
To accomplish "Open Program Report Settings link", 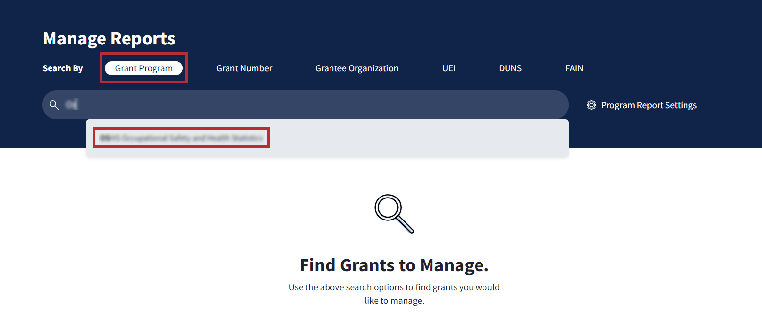I will point(648,105).
